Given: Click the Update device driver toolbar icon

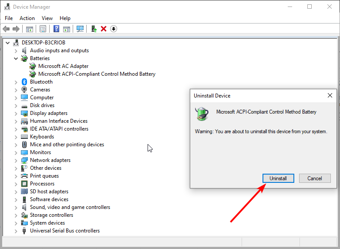Looking at the screenshot, I should [94, 29].
